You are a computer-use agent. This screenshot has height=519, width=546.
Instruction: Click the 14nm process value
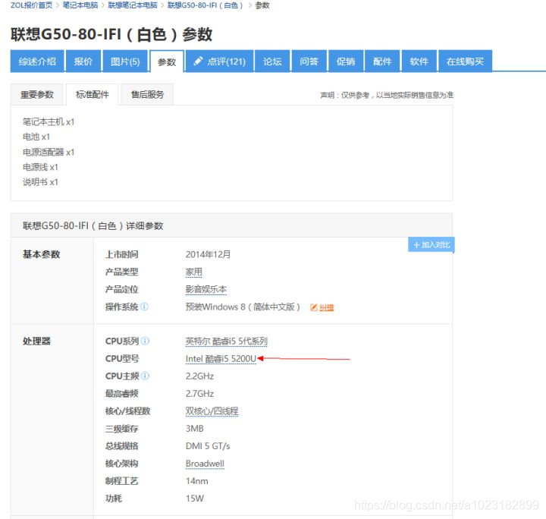pos(196,481)
